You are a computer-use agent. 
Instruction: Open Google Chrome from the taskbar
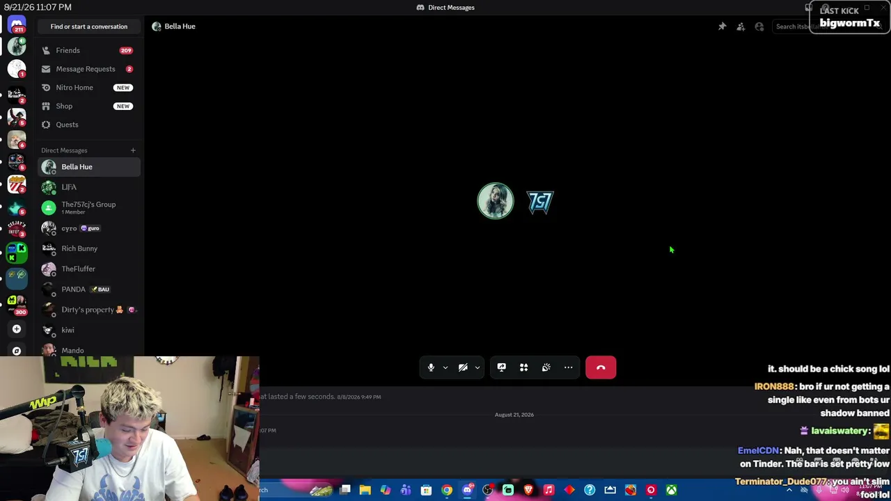(x=447, y=491)
